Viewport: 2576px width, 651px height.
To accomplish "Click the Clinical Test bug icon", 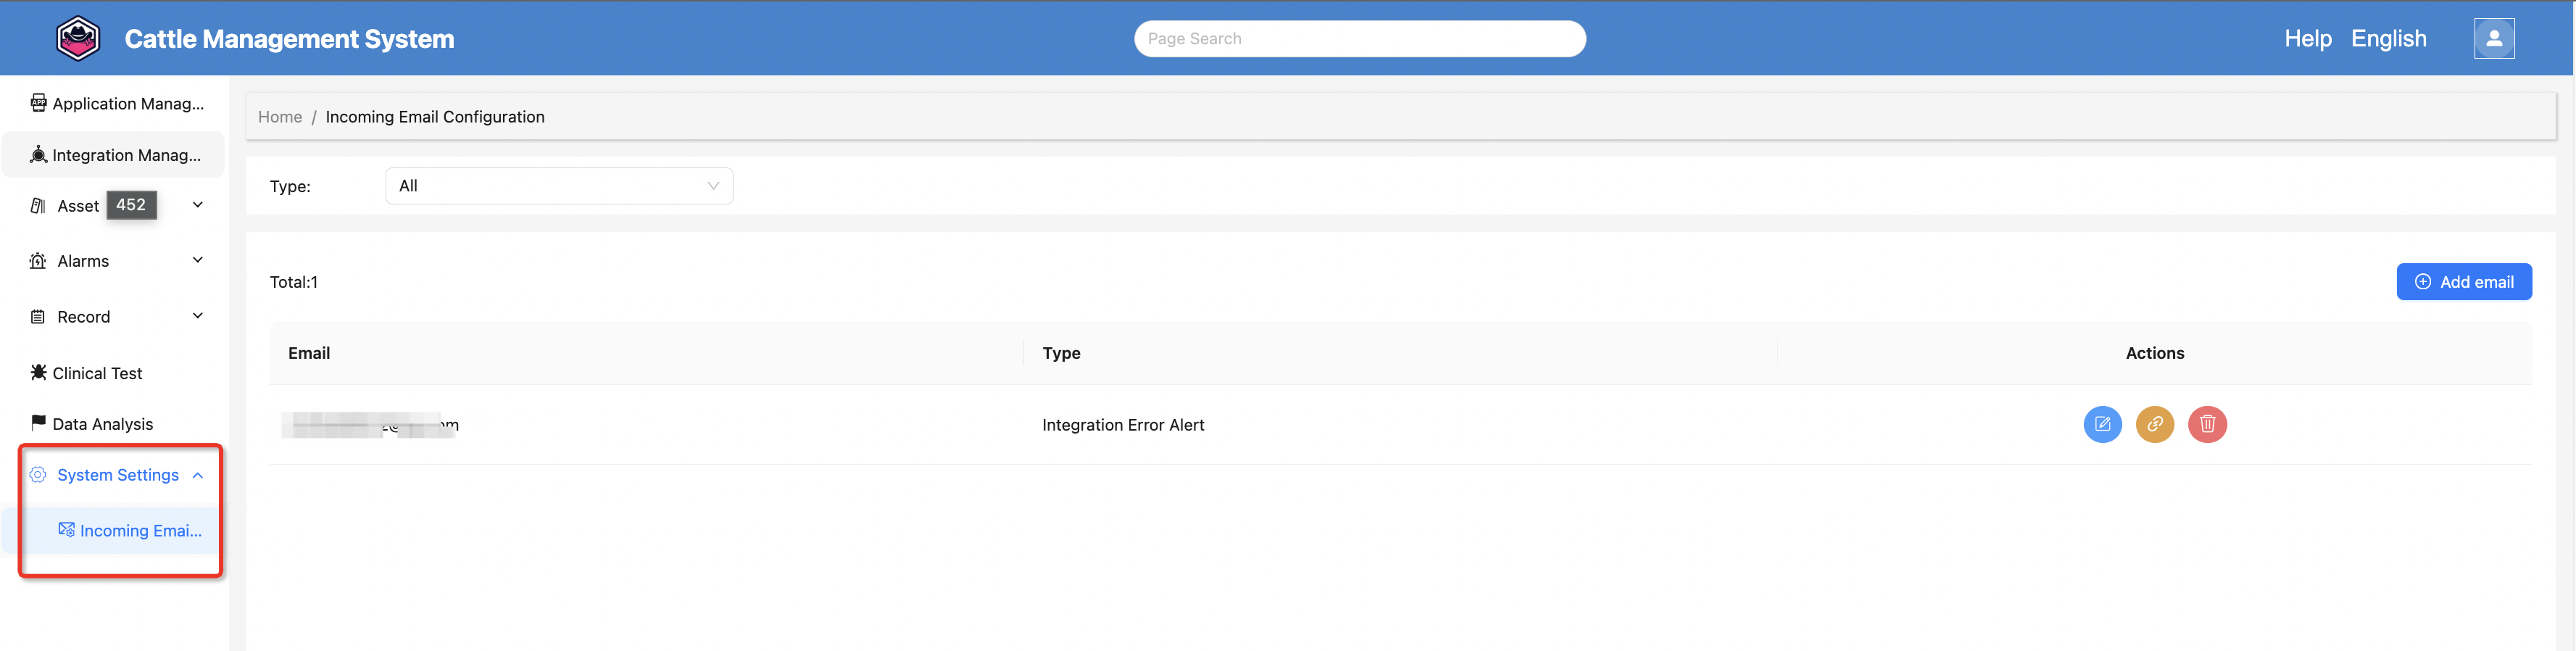I will click(x=38, y=372).
